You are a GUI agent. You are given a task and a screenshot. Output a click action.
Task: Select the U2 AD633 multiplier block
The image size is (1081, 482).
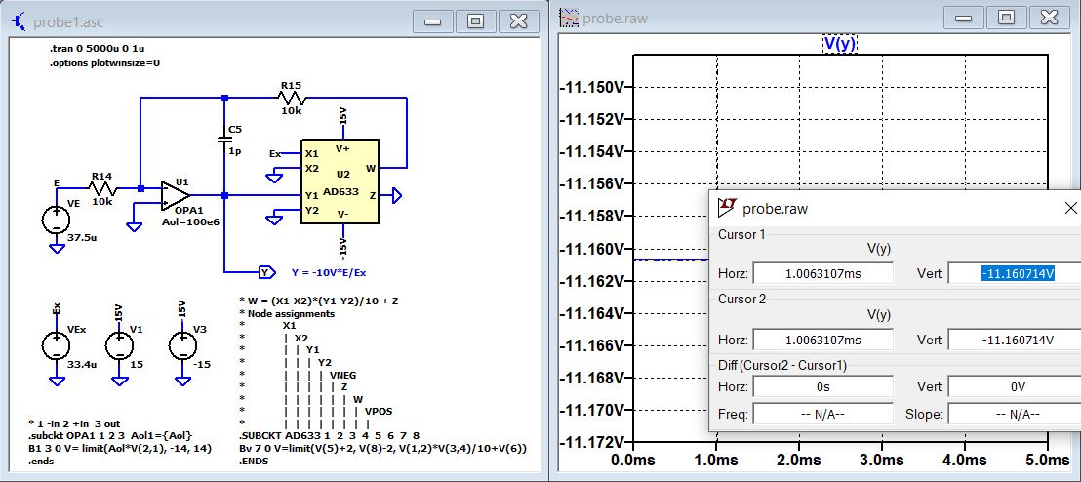[340, 181]
